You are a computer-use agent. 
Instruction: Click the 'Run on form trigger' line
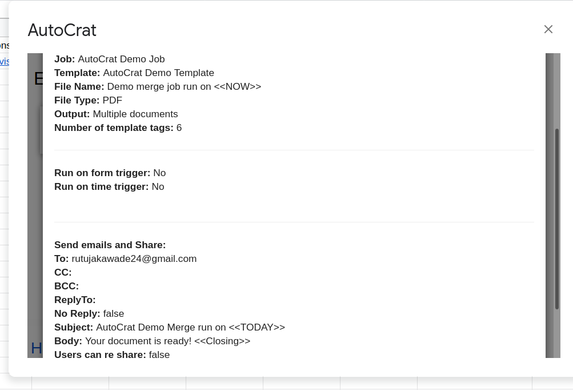tap(110, 173)
